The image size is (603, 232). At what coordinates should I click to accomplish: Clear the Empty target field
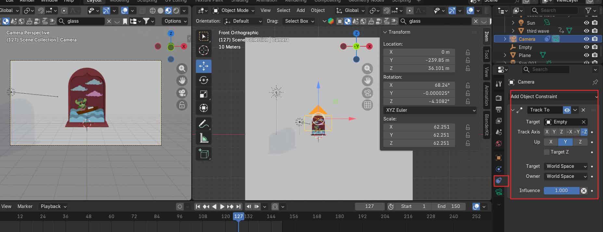point(584,122)
